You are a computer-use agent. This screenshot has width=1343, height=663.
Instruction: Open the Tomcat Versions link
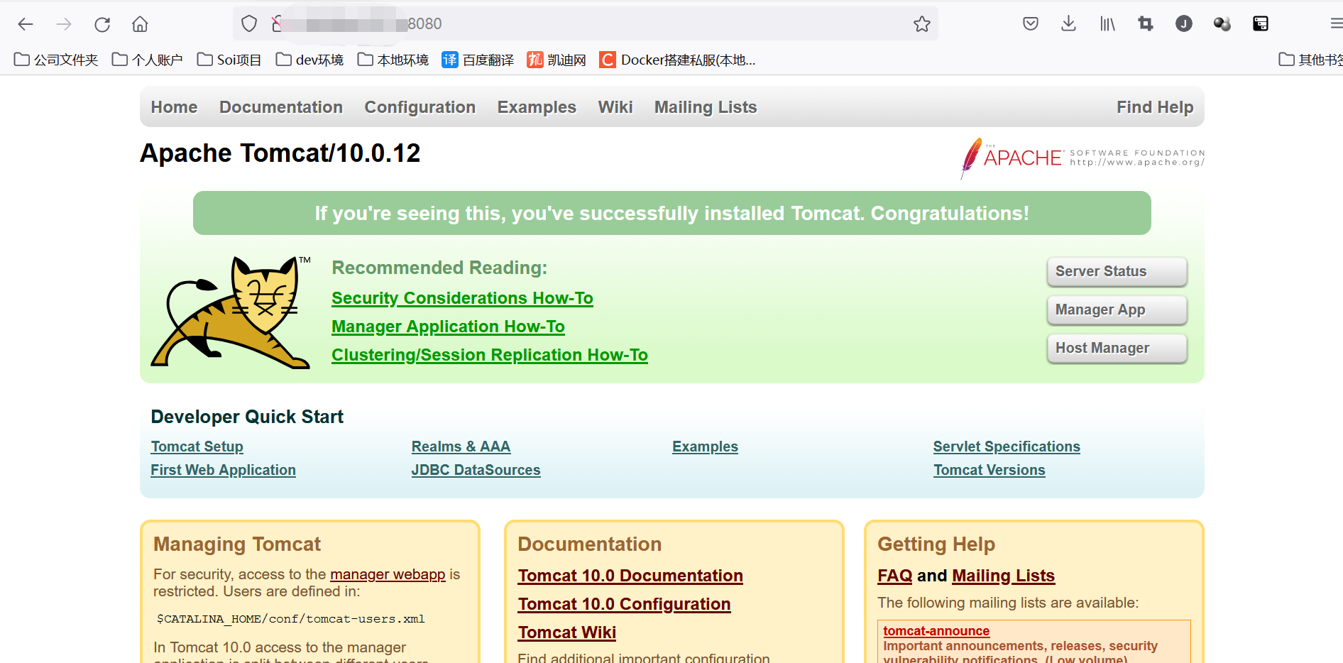[990, 470]
